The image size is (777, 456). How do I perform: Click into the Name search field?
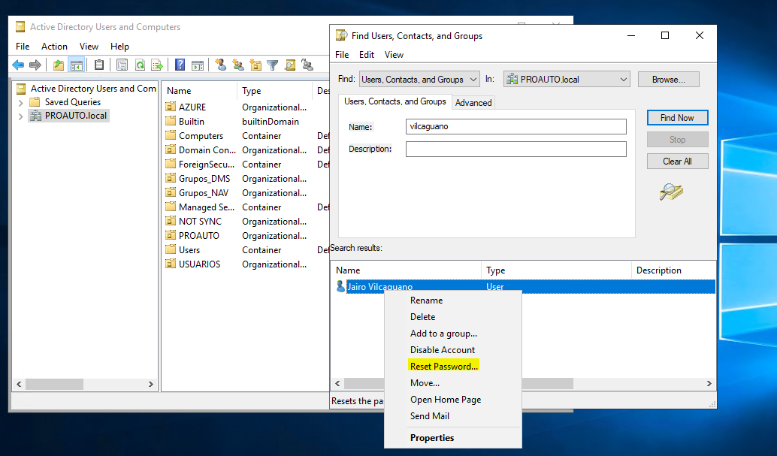515,126
